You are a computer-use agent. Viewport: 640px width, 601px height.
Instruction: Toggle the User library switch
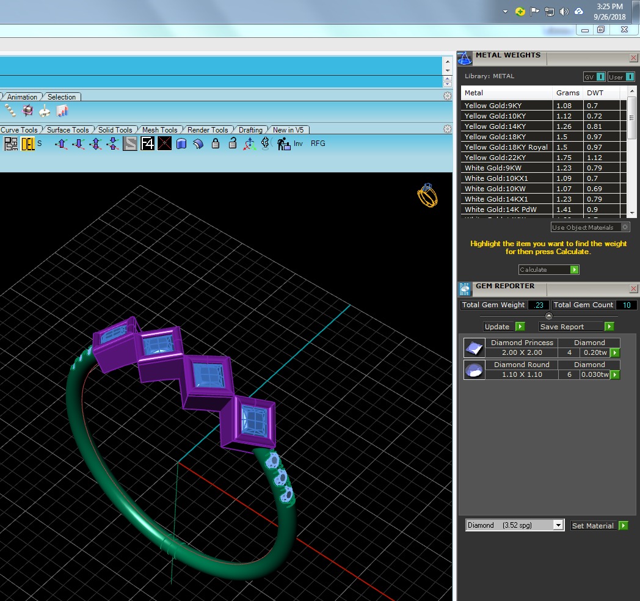pos(621,77)
